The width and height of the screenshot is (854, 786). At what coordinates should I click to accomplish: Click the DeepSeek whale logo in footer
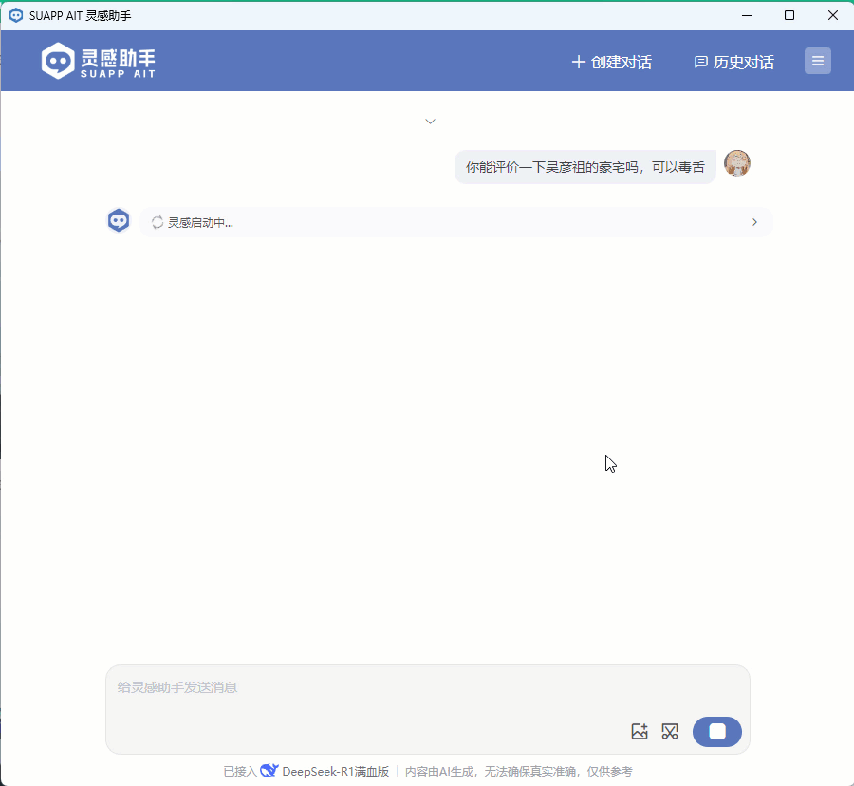[x=269, y=771]
